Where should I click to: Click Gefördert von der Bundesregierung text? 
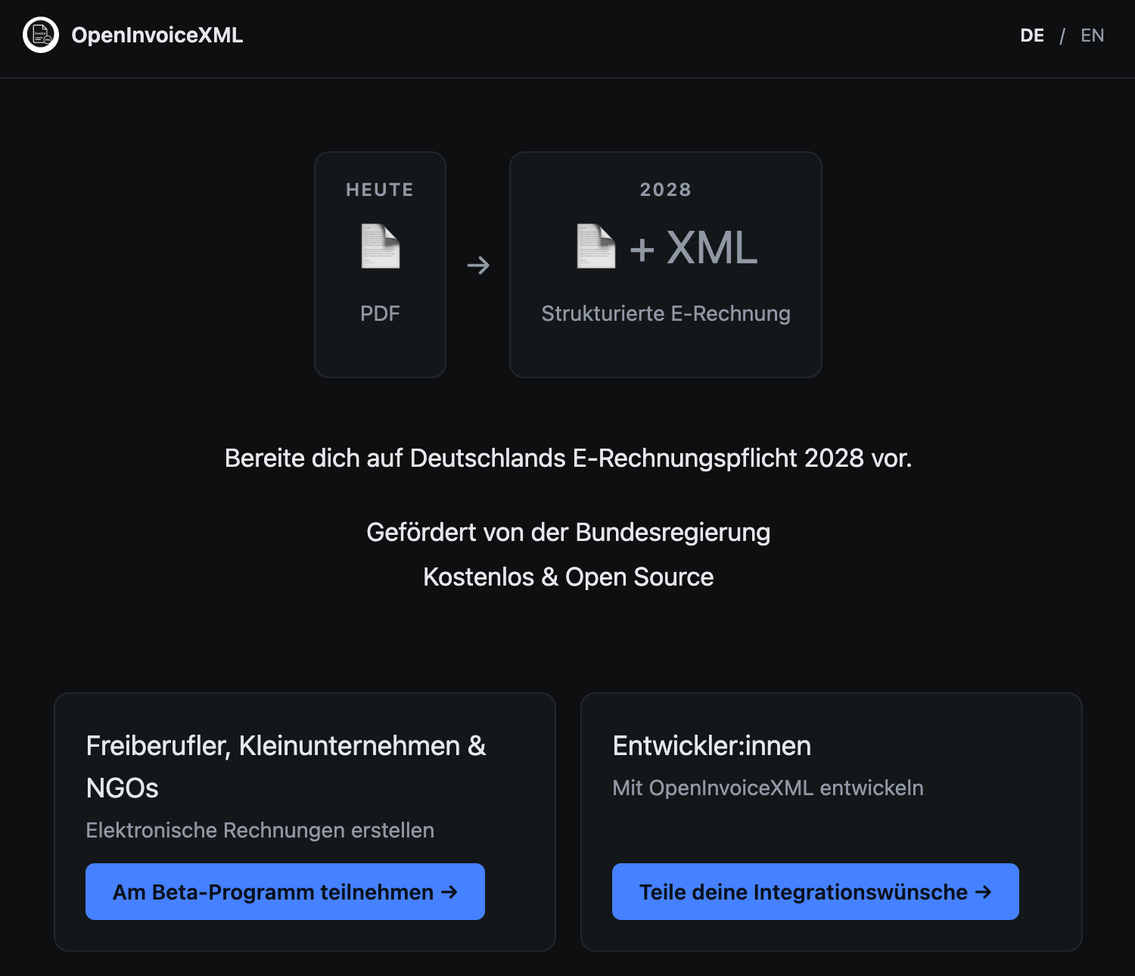(x=568, y=533)
